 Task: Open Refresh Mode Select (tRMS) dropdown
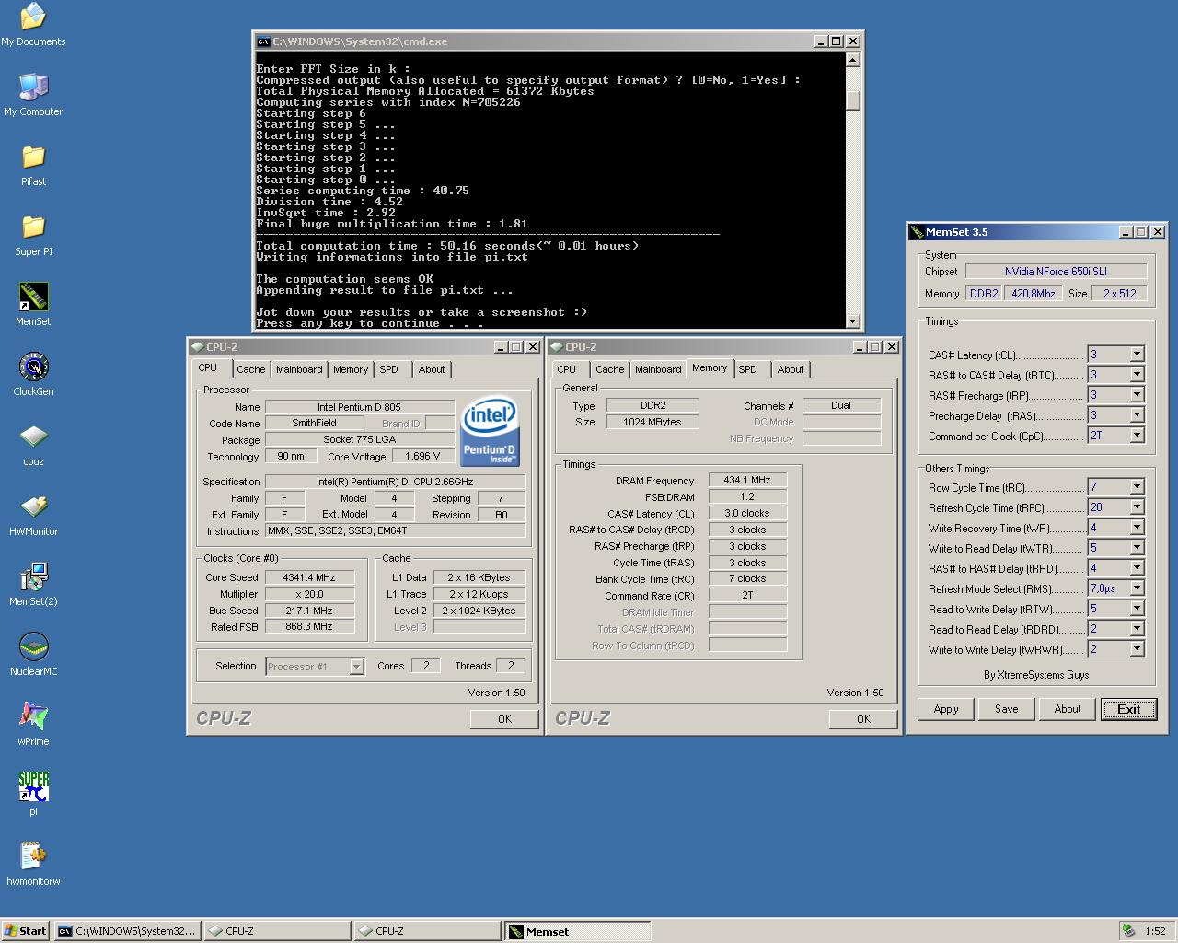(1137, 588)
